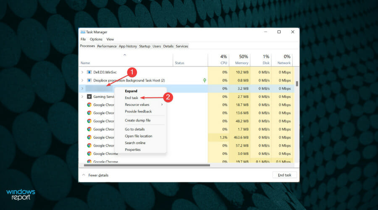Click the Task Manager title bar icon
The width and height of the screenshot is (378, 210).
pyautogui.click(x=83, y=32)
